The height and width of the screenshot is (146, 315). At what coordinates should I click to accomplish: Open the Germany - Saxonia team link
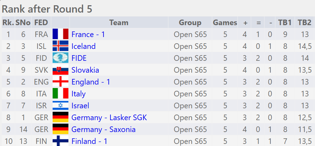click(x=103, y=129)
